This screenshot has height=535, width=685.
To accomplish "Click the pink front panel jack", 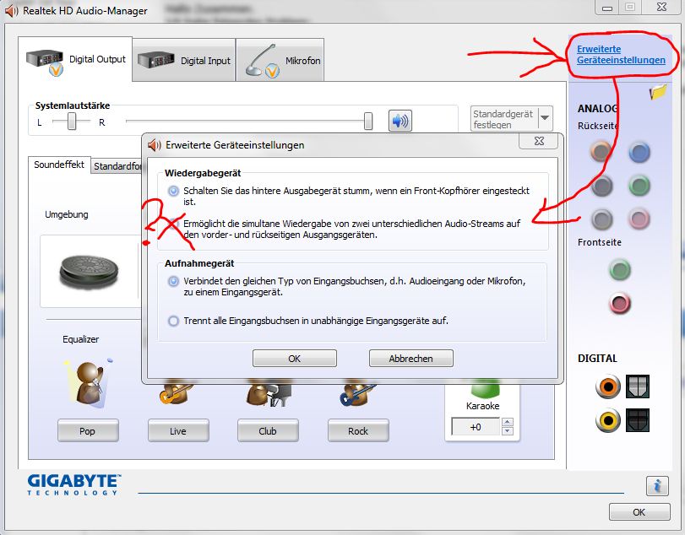I will pos(619,303).
